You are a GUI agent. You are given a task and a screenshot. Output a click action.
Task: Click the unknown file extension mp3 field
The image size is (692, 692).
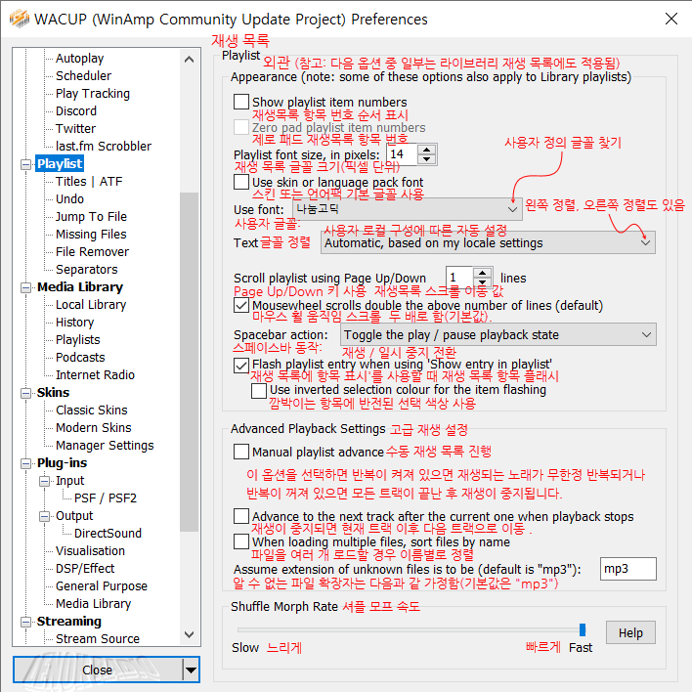(627, 569)
